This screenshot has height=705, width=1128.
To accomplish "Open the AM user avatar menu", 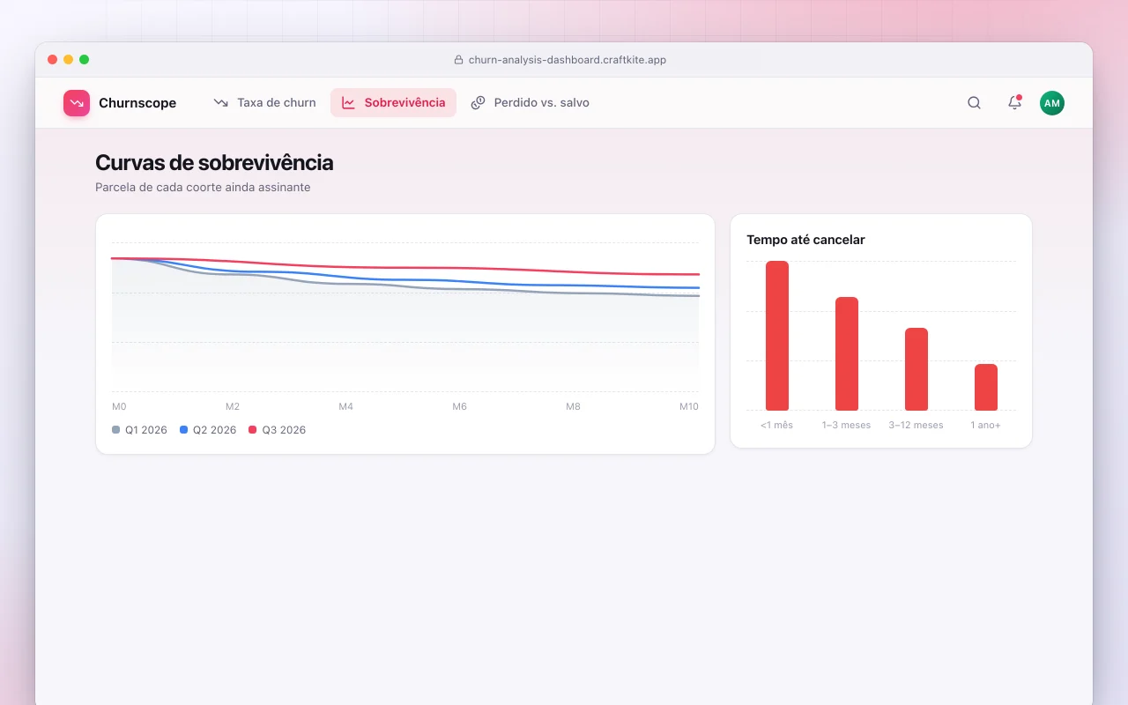I will coord(1052,103).
